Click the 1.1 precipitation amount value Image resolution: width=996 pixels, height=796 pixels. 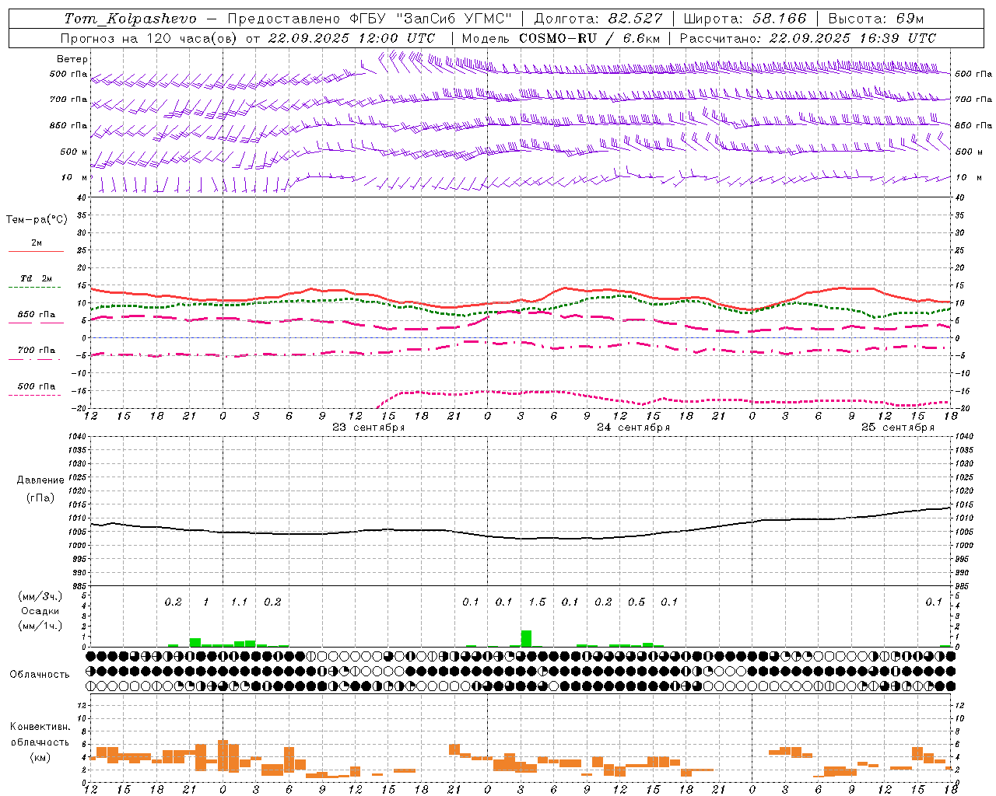(239, 602)
